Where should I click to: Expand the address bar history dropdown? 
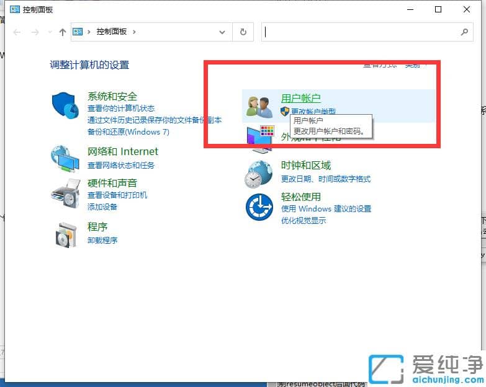[x=222, y=32]
